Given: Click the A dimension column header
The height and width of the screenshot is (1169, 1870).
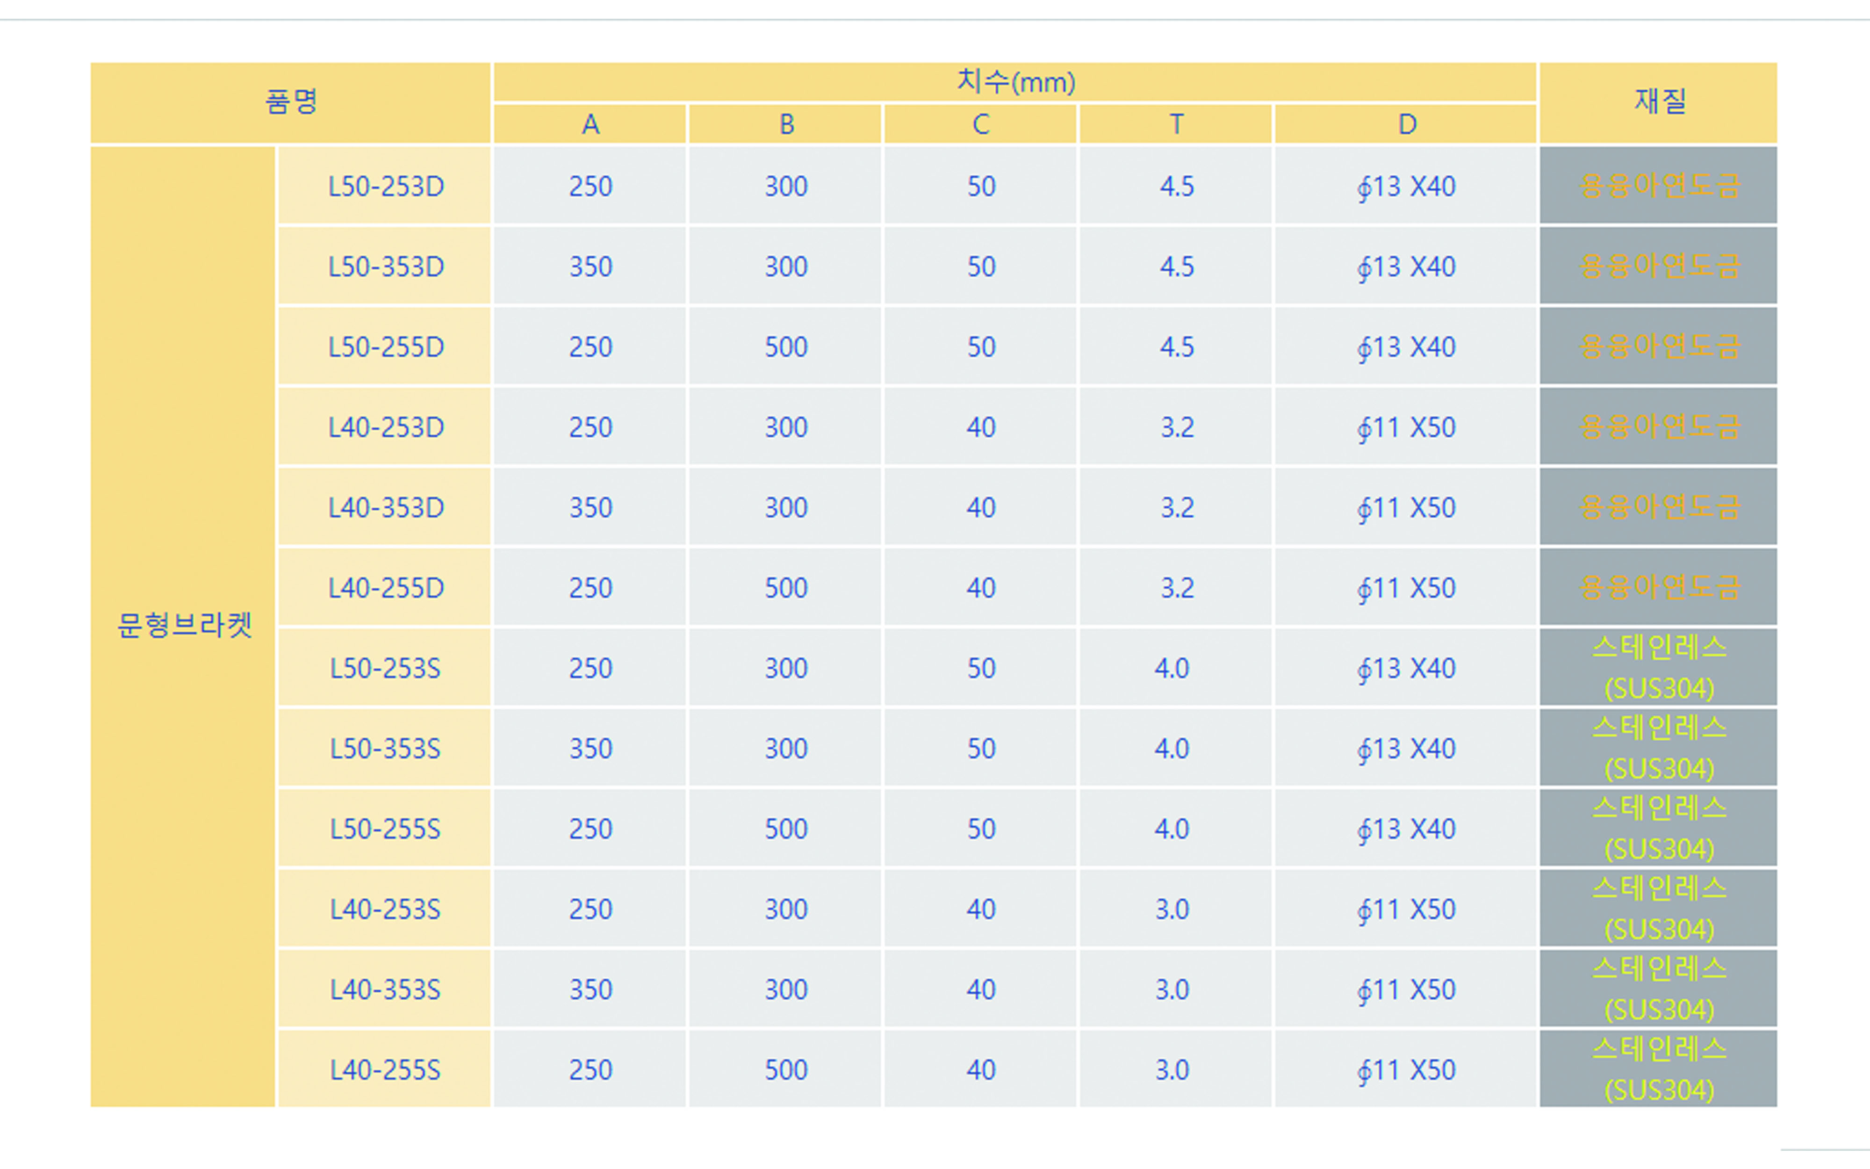Looking at the screenshot, I should pyautogui.click(x=590, y=124).
